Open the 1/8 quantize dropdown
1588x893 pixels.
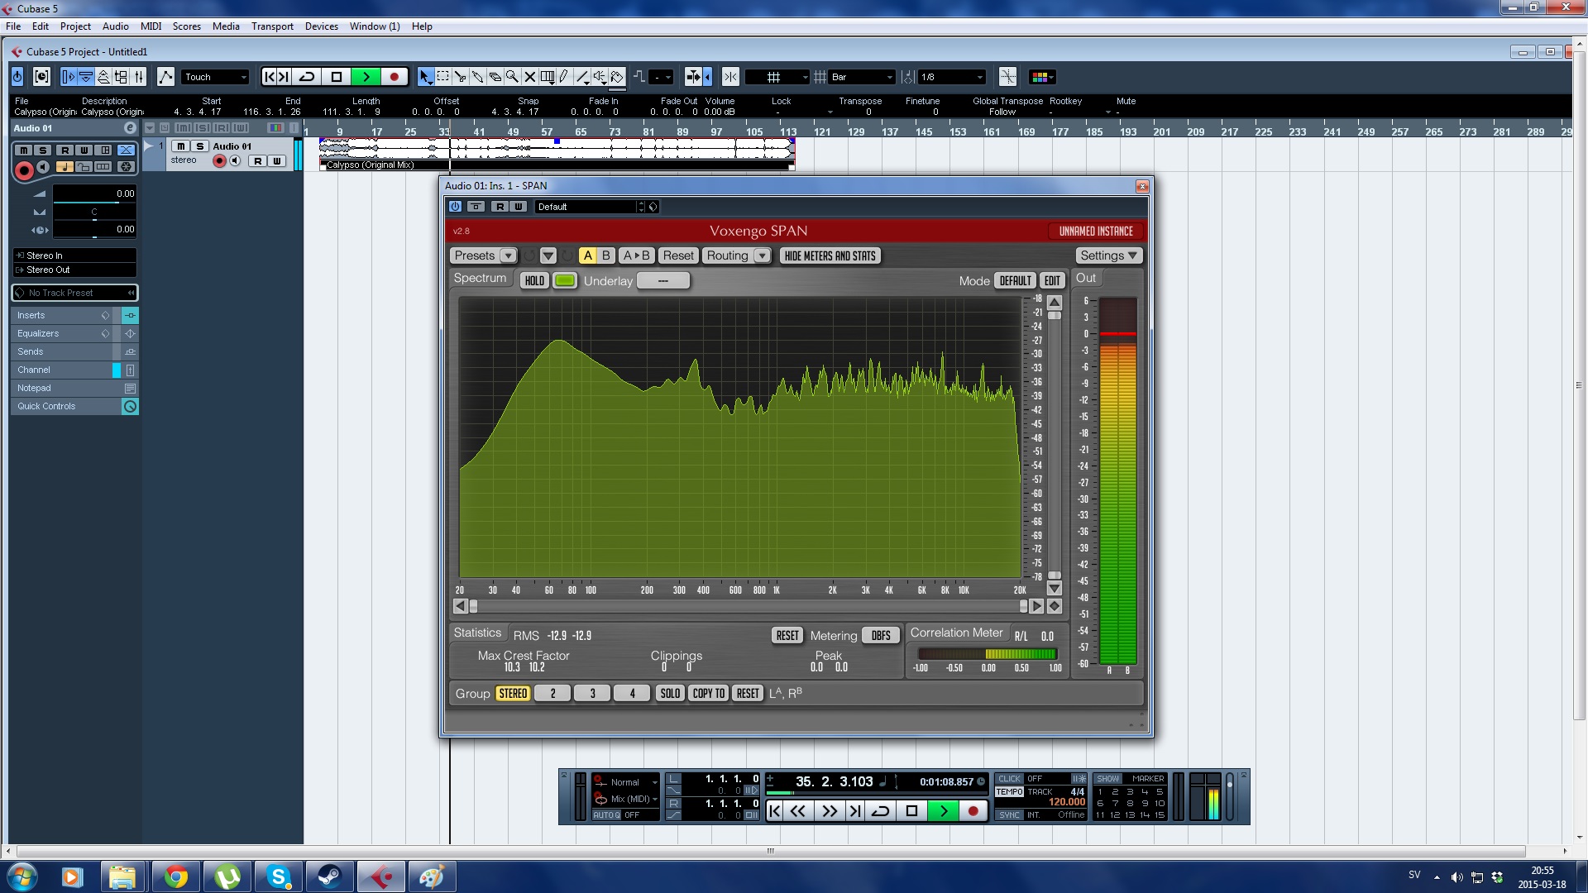click(952, 77)
